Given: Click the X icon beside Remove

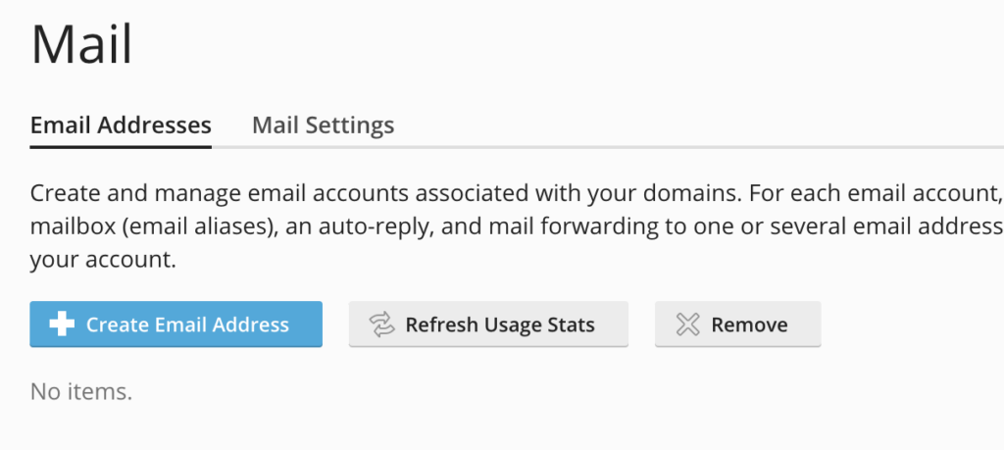Looking at the screenshot, I should coord(688,325).
